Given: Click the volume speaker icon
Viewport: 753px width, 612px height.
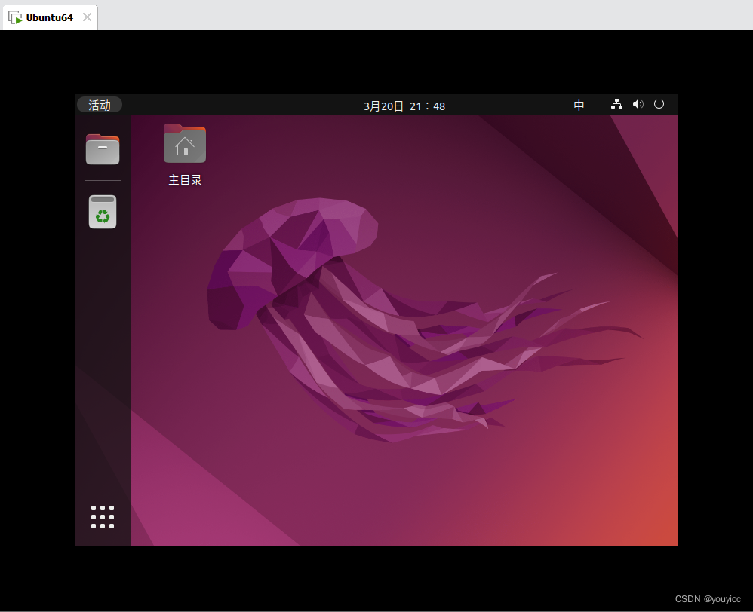Looking at the screenshot, I should [x=638, y=104].
